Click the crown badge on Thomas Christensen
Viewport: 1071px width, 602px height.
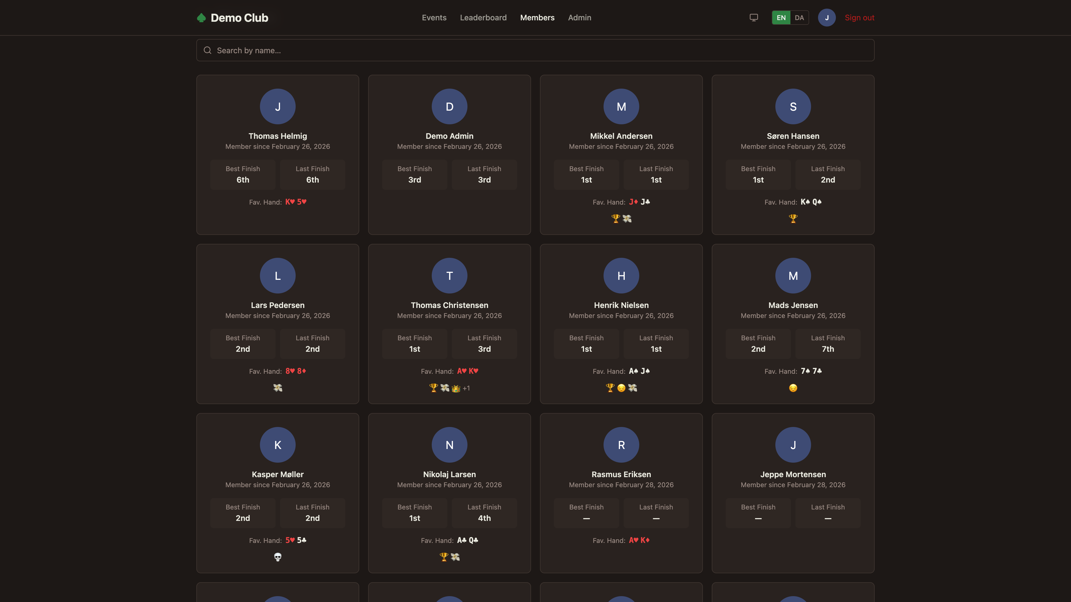[x=456, y=388]
